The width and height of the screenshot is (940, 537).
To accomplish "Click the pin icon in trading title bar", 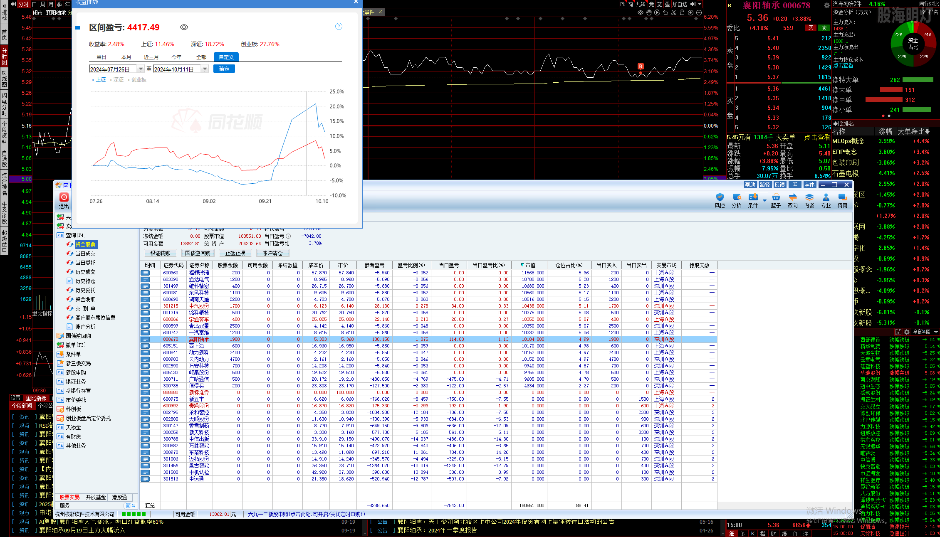I will click(795, 185).
